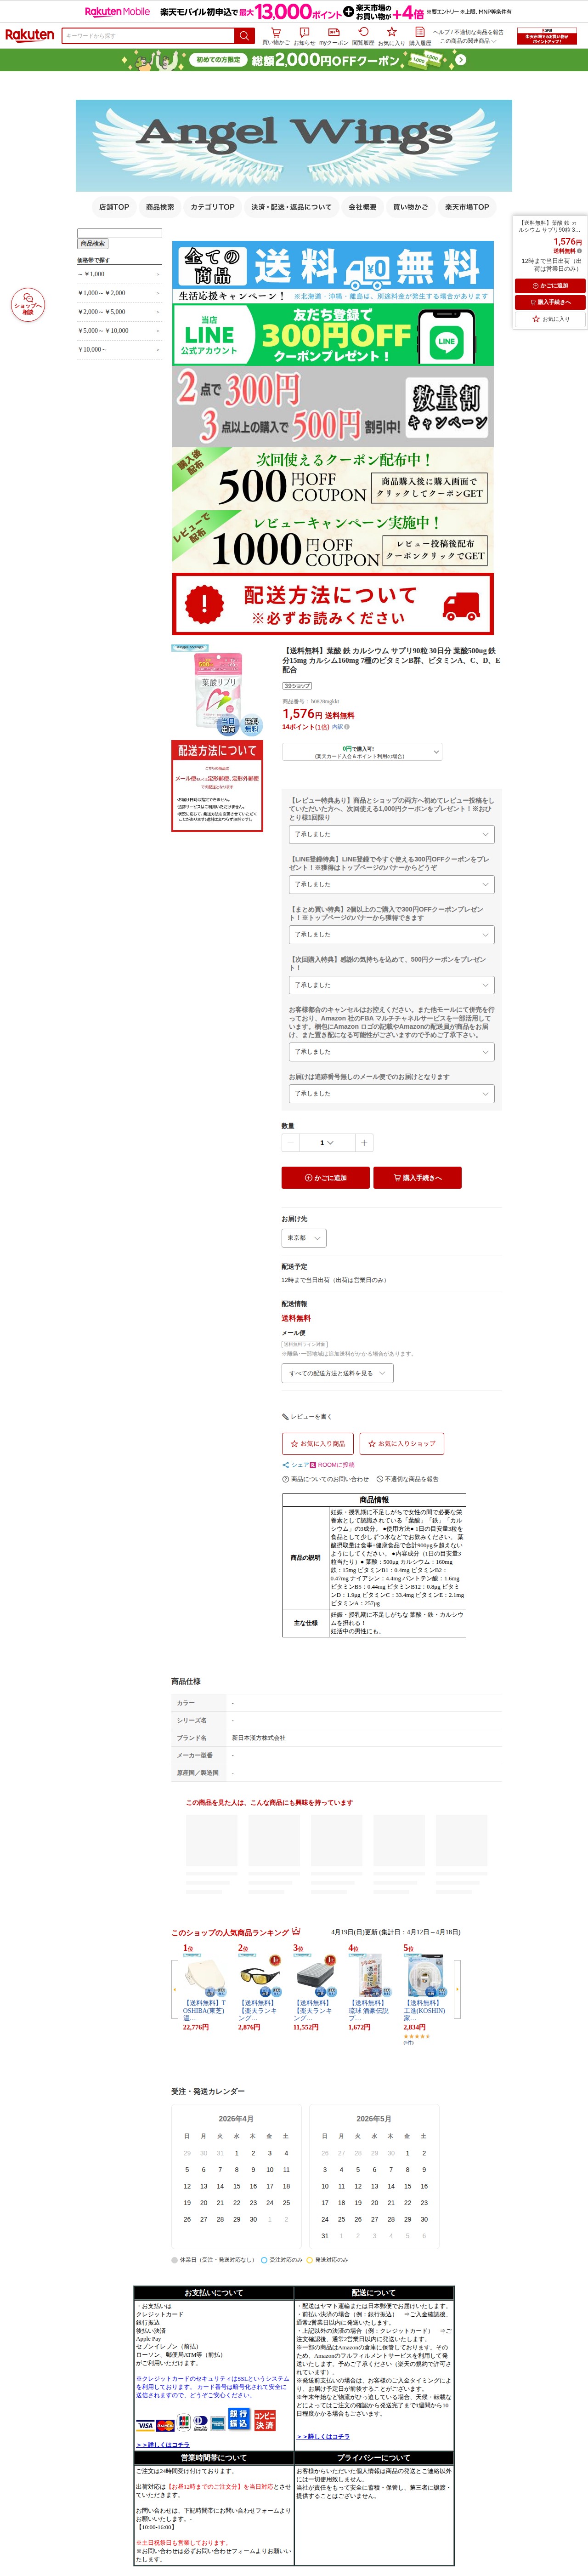Click the LINE 300円OFF coupon banner

click(x=333, y=335)
